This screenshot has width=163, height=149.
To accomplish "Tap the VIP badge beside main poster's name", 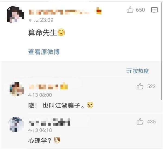I will 99,11.
